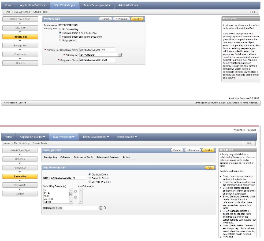Click the down arrow of Select Key Columns list
This screenshot has height=241, width=264.
(x=71, y=202)
